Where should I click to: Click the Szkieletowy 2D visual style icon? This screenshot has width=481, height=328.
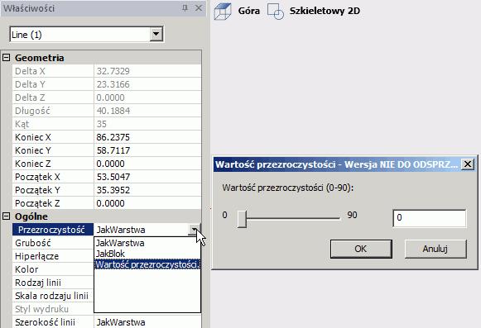pyautogui.click(x=275, y=12)
